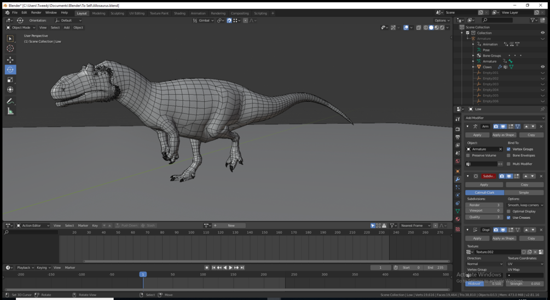Select the Transform tool
The width and height of the screenshot is (550, 300).
(10, 90)
